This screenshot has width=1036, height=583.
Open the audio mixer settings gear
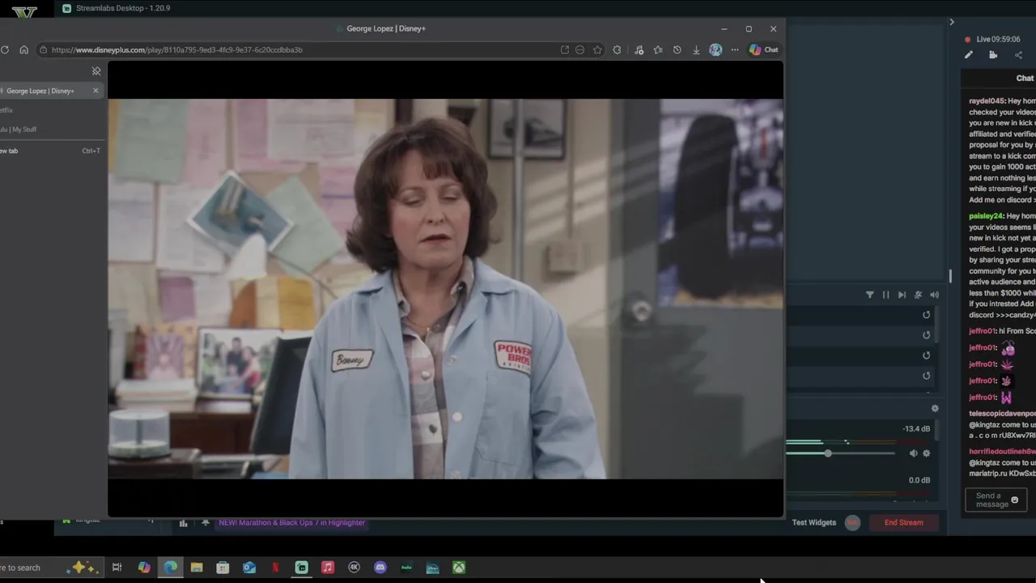click(935, 409)
